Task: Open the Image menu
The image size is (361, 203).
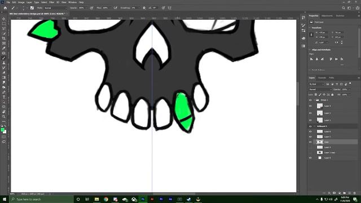Action: [21, 2]
